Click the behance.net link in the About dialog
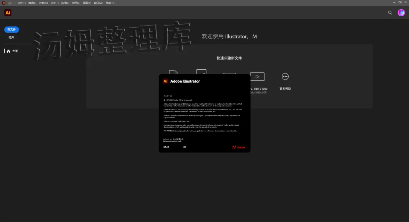 [x=172, y=141]
